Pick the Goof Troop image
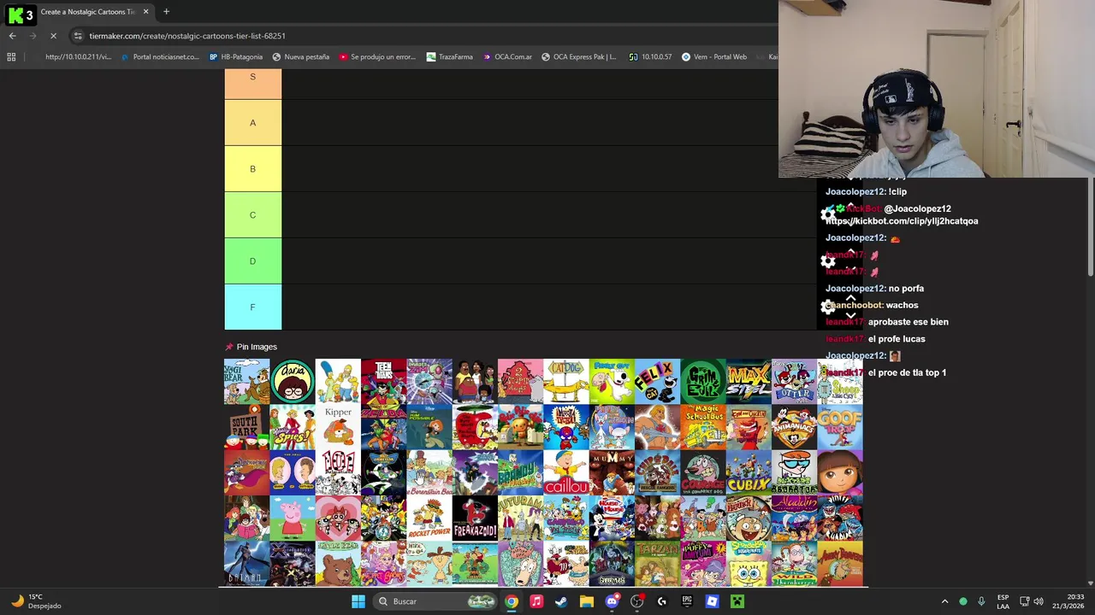 pos(840,427)
